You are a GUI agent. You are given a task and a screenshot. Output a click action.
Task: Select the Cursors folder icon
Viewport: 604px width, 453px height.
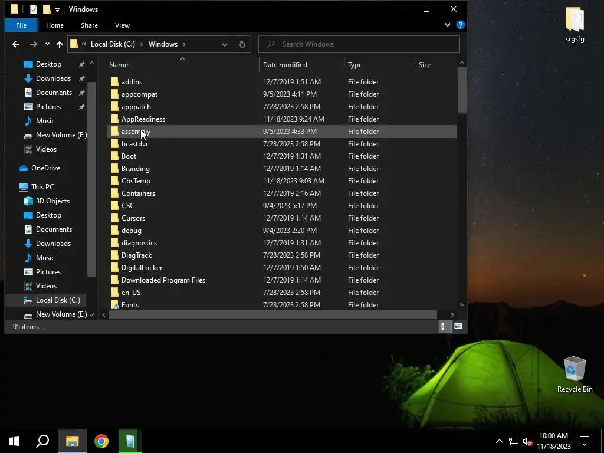[114, 218]
